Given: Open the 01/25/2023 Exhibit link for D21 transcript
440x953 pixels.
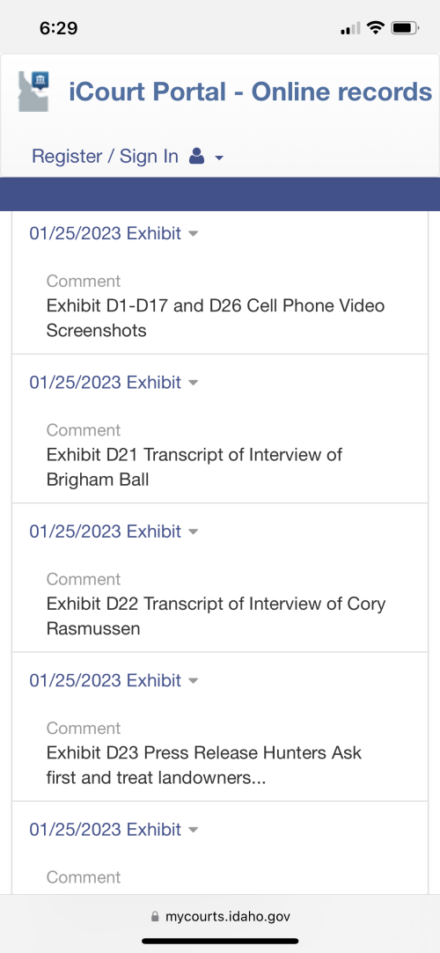Looking at the screenshot, I should point(105,382).
